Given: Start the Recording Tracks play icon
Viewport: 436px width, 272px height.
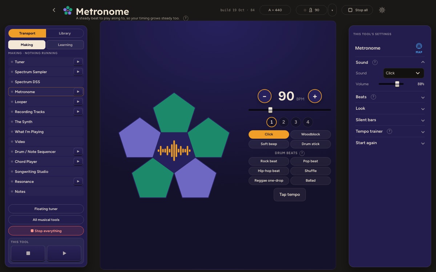Looking at the screenshot, I should (x=78, y=112).
